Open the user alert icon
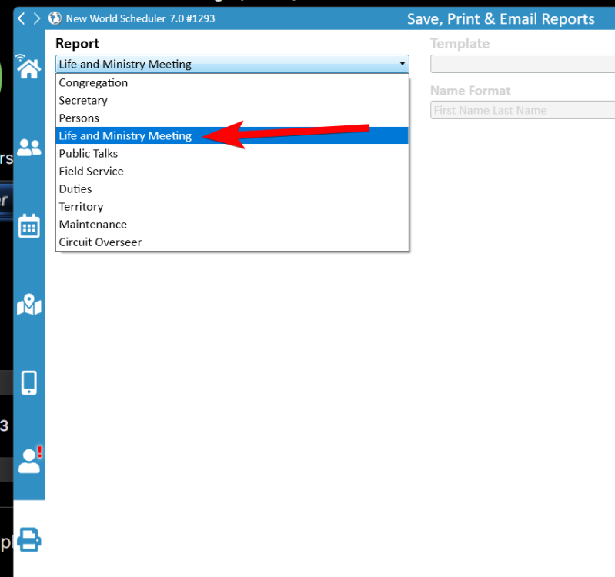 29,460
